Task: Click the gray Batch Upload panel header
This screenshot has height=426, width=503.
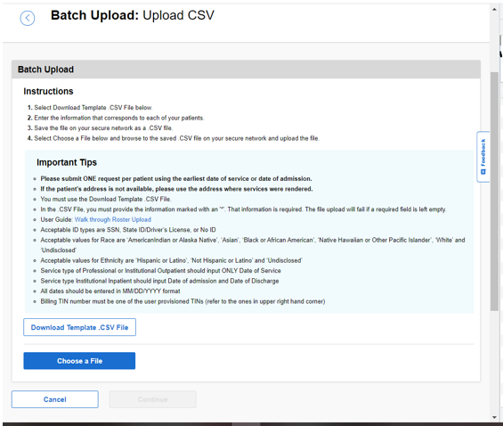Action: tap(246, 70)
